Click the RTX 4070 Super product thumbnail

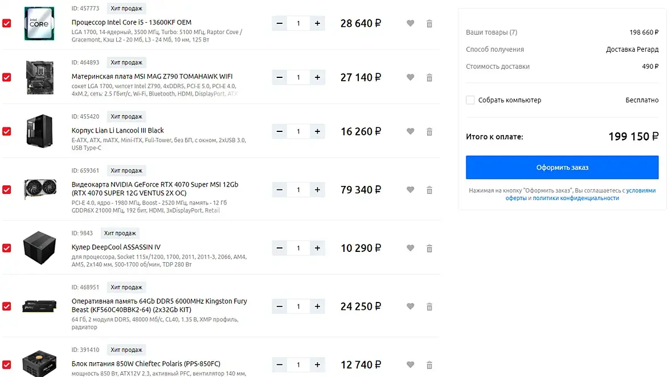pyautogui.click(x=39, y=189)
